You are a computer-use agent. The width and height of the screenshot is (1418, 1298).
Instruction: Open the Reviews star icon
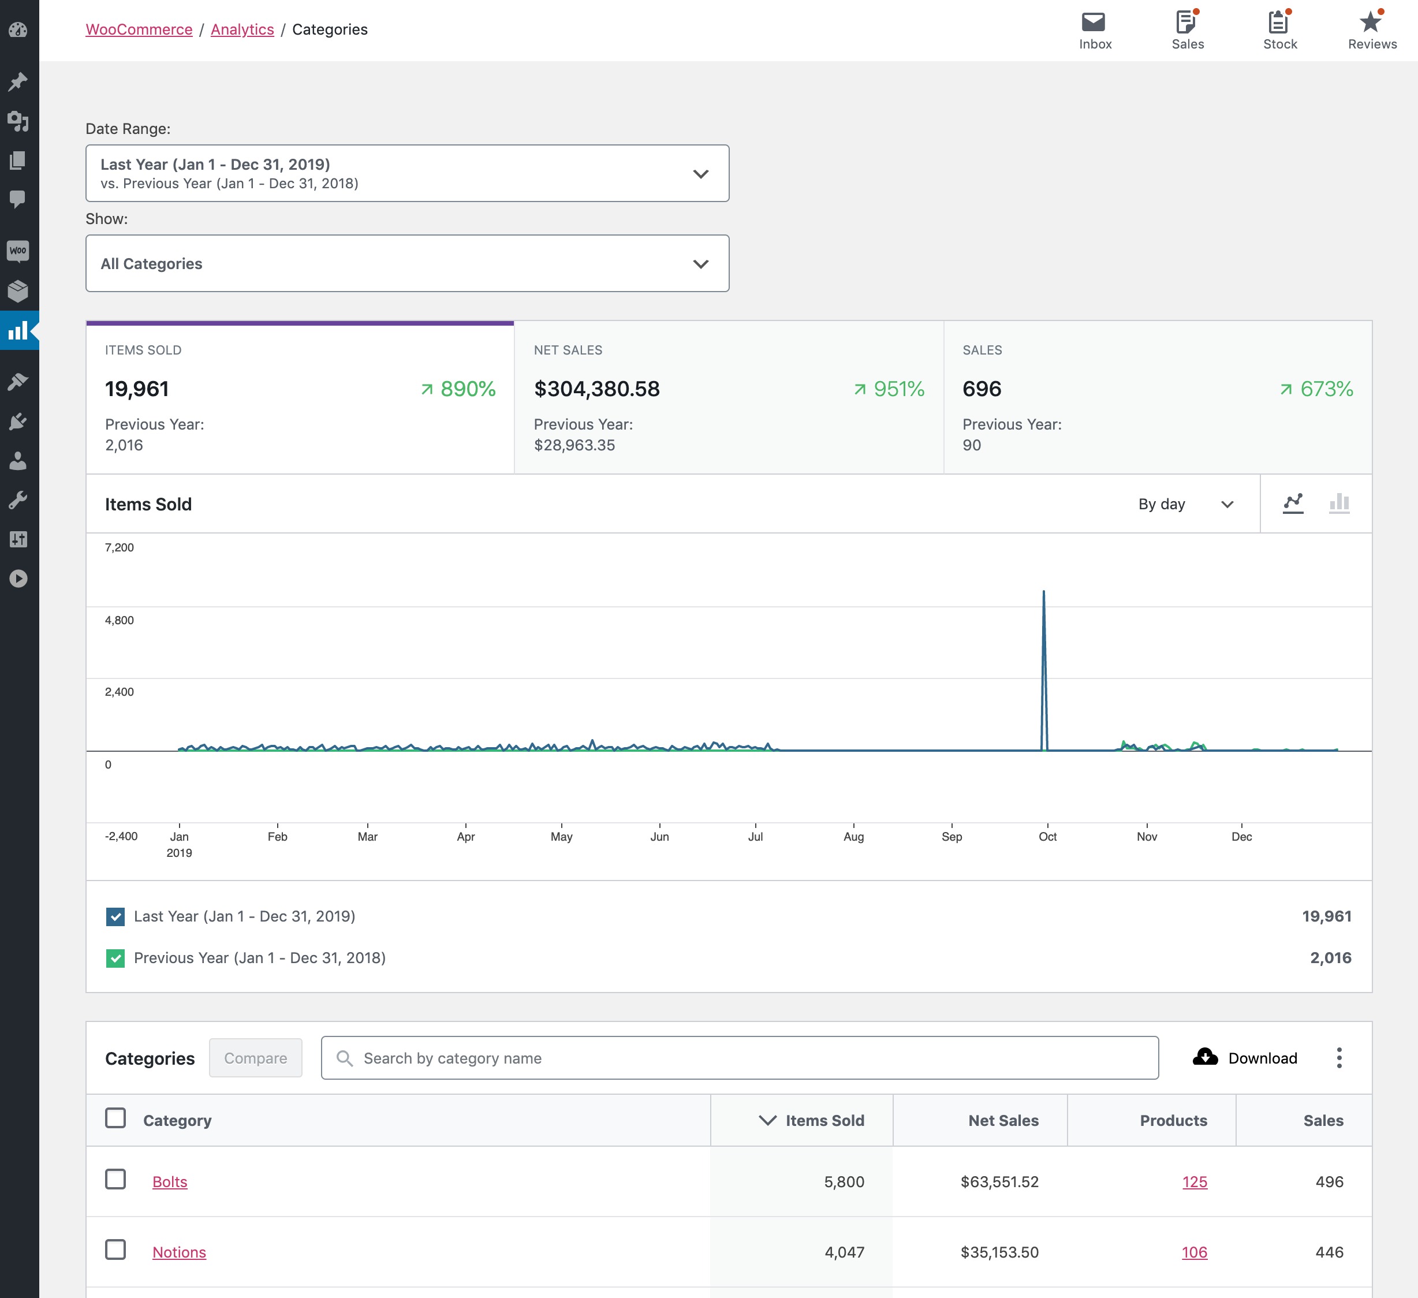[x=1370, y=23]
